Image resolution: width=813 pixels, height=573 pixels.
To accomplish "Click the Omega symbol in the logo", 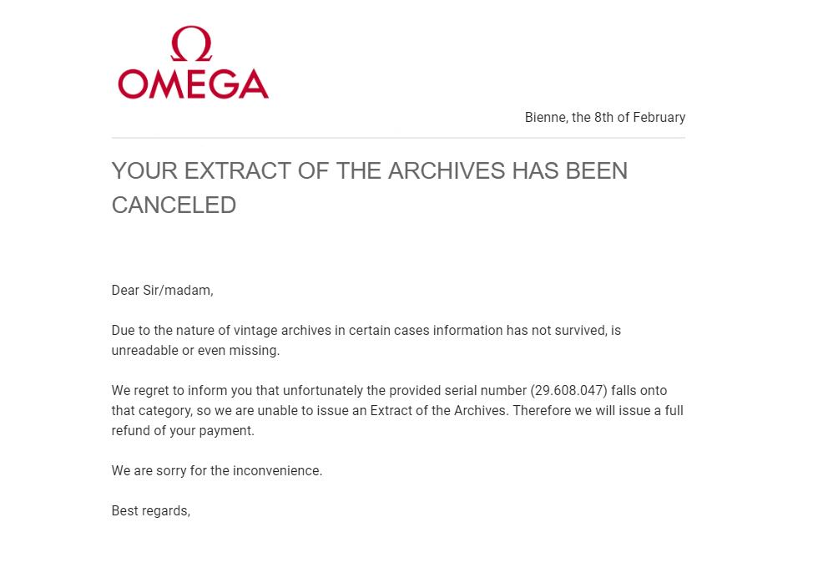I will [191, 43].
